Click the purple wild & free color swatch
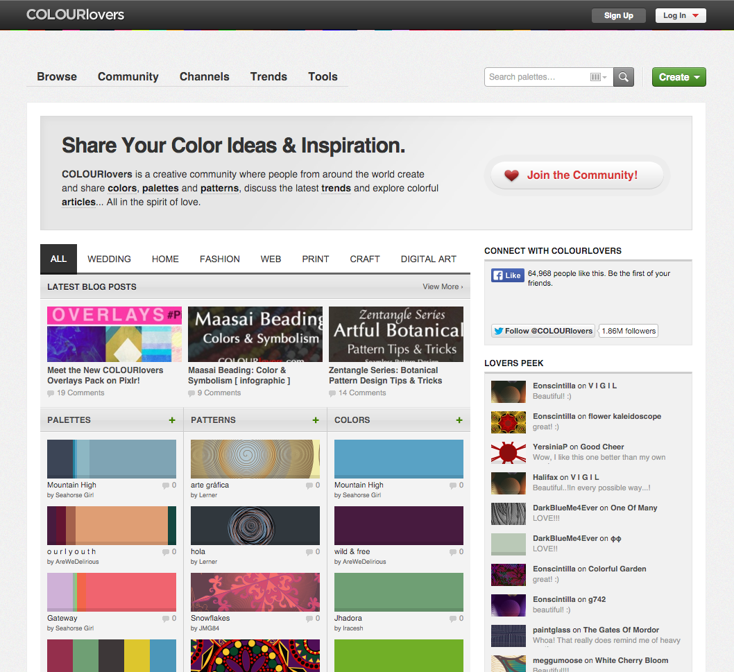 tap(399, 526)
